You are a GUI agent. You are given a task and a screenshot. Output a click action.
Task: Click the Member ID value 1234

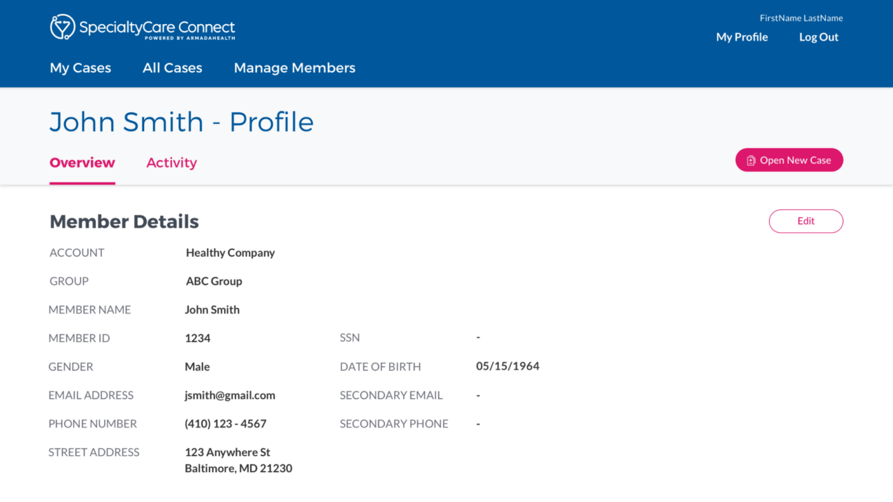pos(197,338)
